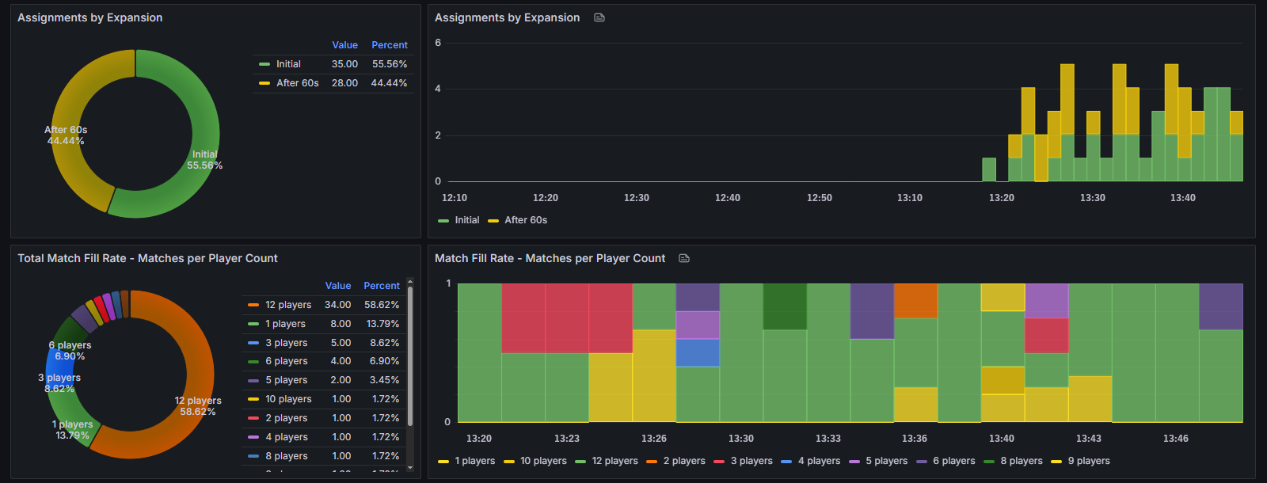Image resolution: width=1267 pixels, height=483 pixels.
Task: Click the yellow After 60s marker below the bar chart
Action: [493, 221]
